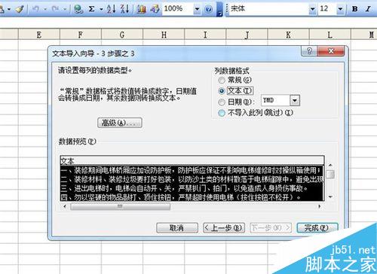The width and height of the screenshot is (377, 274).
Task: Click the 取消 cancel button
Action: tap(177, 228)
